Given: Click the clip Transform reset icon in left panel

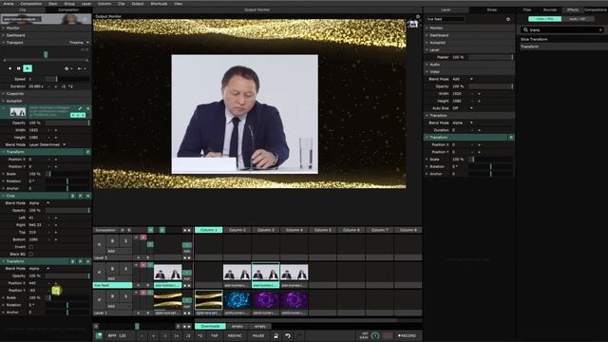Looking at the screenshot, I should 88,152.
